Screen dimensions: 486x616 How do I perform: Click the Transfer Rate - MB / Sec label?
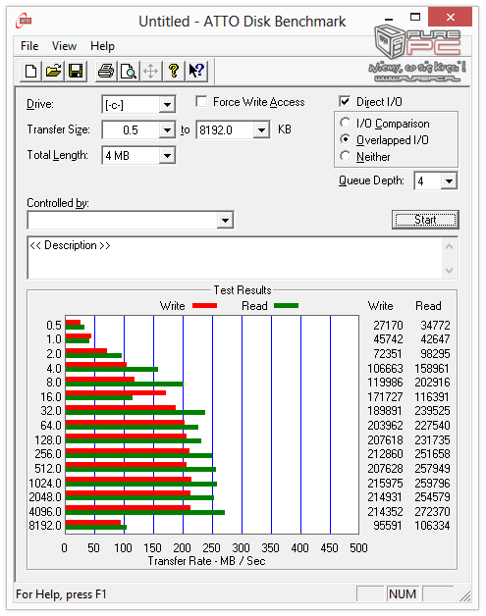(x=206, y=561)
